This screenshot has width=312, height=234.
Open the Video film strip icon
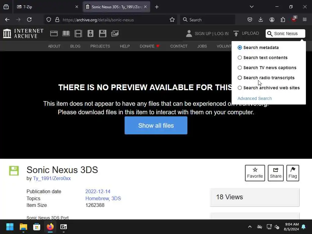[x=78, y=34]
